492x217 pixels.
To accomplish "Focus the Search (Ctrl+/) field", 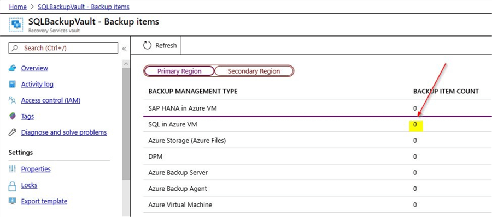I will tap(63, 48).
